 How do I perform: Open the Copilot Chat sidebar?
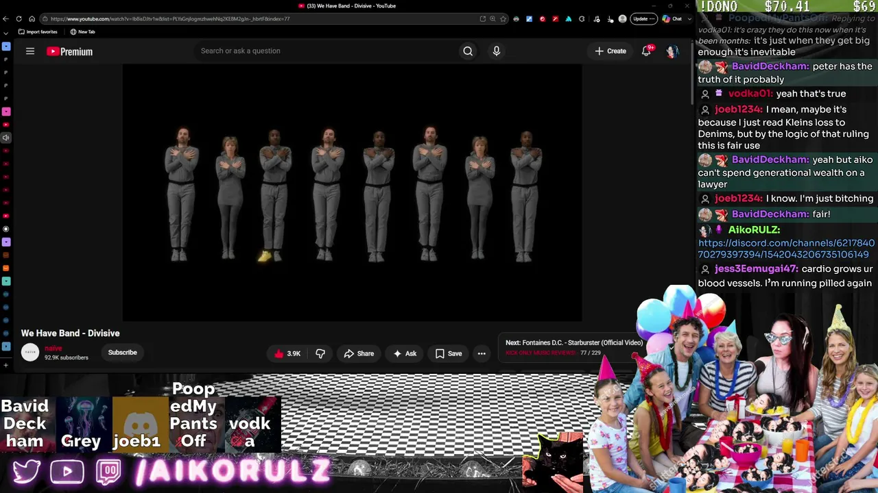tap(672, 18)
